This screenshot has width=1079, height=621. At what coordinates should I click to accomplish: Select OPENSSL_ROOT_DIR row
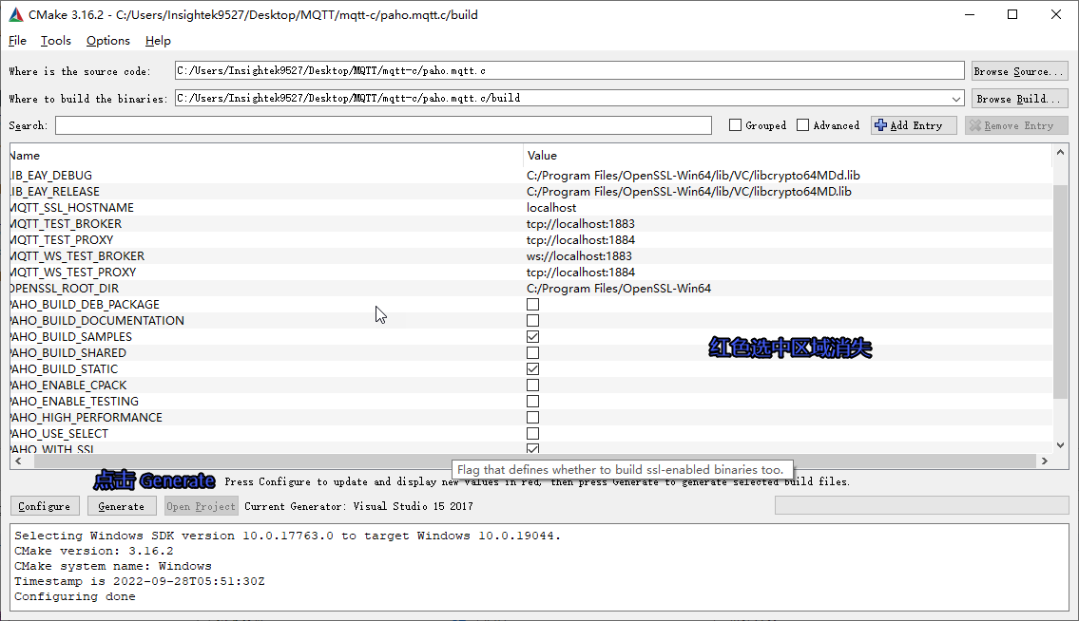tap(531, 288)
